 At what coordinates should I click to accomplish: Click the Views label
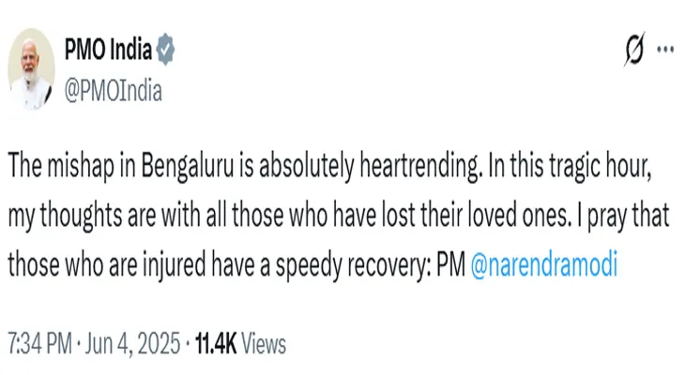click(x=264, y=343)
